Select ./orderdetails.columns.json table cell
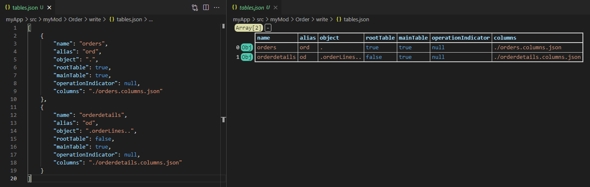The height and width of the screenshot is (187, 590). [537, 57]
